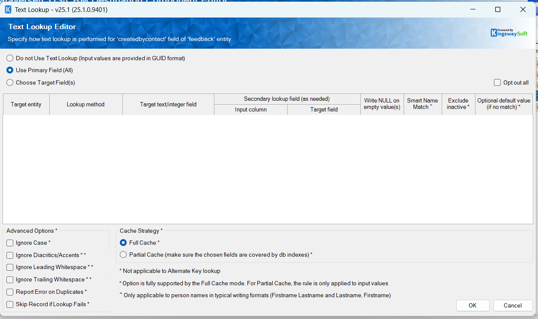Maximize the Text Lookup window
538x319 pixels.
click(498, 9)
